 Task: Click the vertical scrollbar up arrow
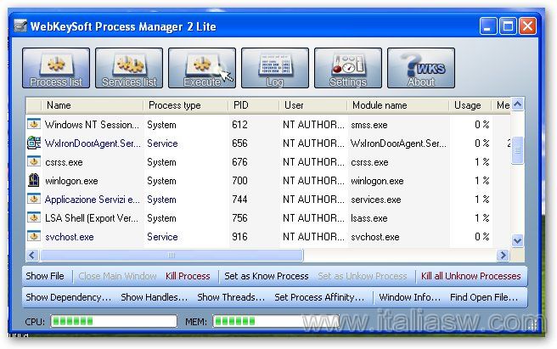click(518, 104)
